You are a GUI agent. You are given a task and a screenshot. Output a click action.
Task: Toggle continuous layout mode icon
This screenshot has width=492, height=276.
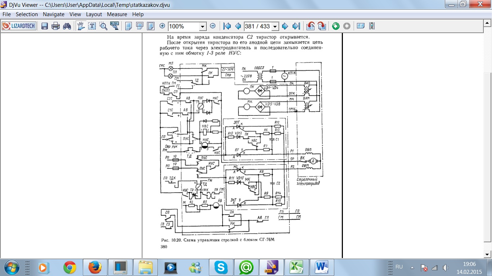372,26
